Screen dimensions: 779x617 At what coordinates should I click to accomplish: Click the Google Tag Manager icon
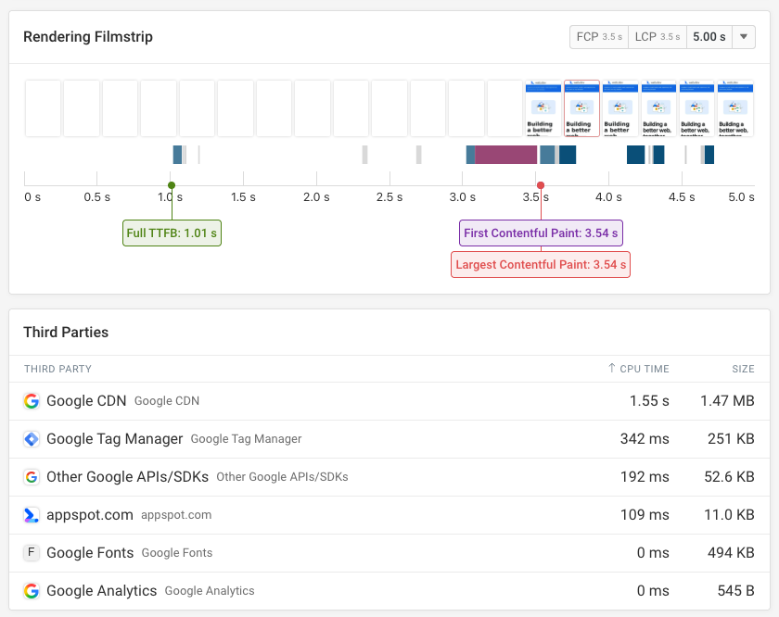tap(32, 439)
